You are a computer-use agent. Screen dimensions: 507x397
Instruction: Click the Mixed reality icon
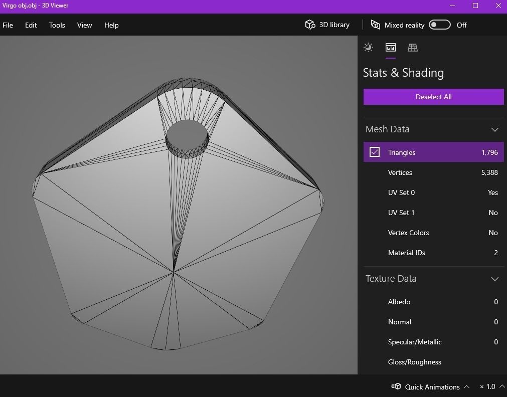(375, 25)
